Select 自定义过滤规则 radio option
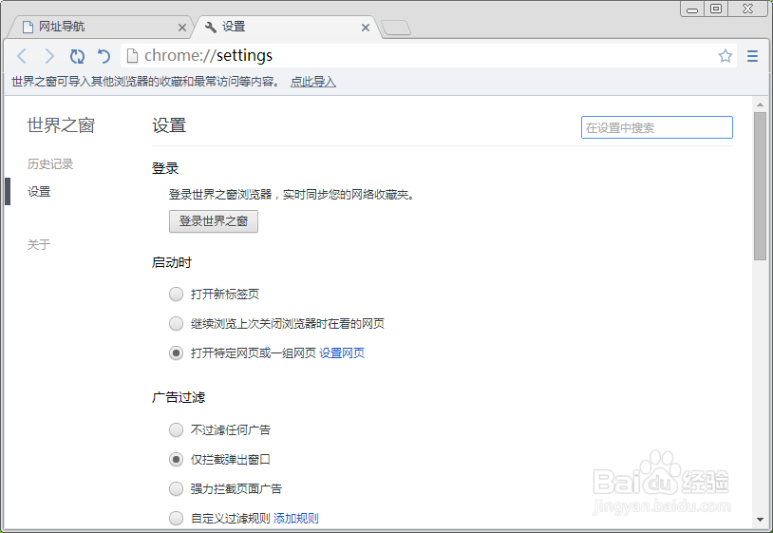This screenshot has width=773, height=533. (x=176, y=518)
